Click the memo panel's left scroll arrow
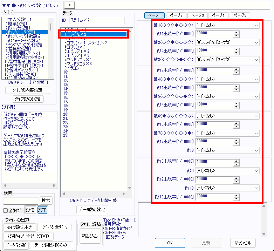 coord(4,185)
